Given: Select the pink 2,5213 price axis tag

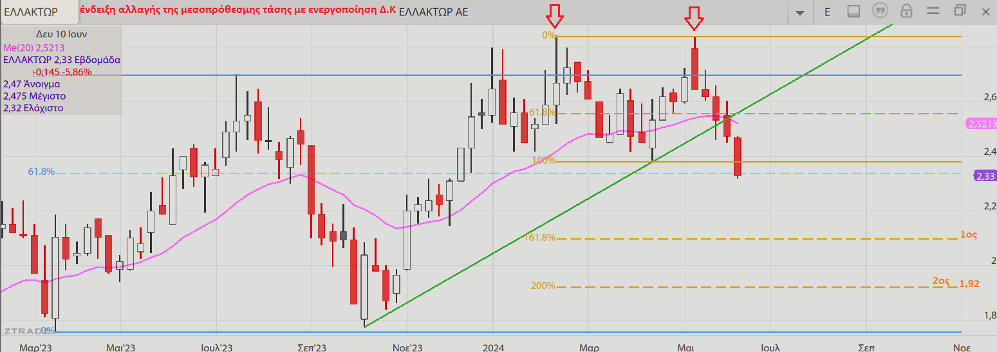Looking at the screenshot, I should click(x=982, y=124).
